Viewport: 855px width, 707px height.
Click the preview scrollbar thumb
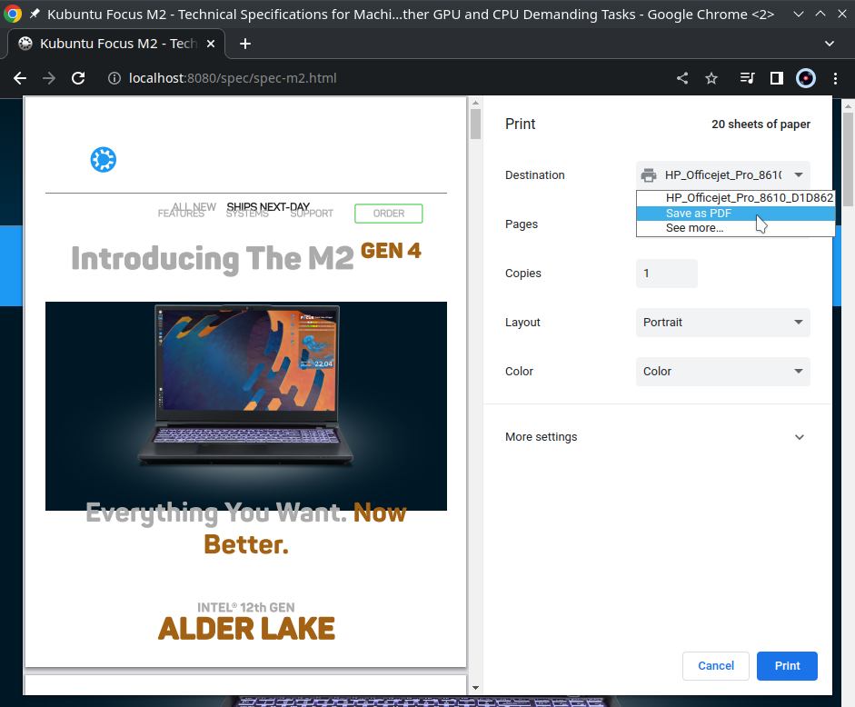click(x=475, y=124)
